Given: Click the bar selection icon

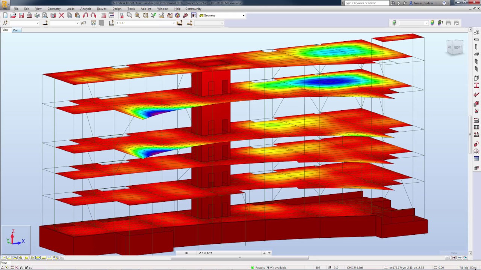Looking at the screenshot, I should pos(45,23).
